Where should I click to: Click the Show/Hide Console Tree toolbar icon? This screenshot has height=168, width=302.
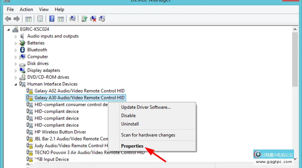click(x=29, y=19)
